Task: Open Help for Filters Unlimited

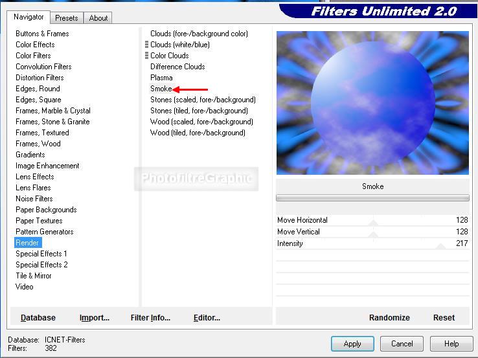Action: 451,344
